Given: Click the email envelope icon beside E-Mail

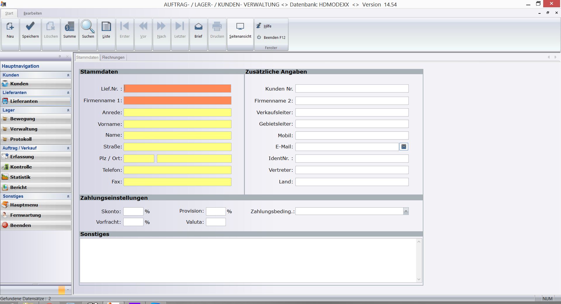Looking at the screenshot, I should pyautogui.click(x=404, y=147).
